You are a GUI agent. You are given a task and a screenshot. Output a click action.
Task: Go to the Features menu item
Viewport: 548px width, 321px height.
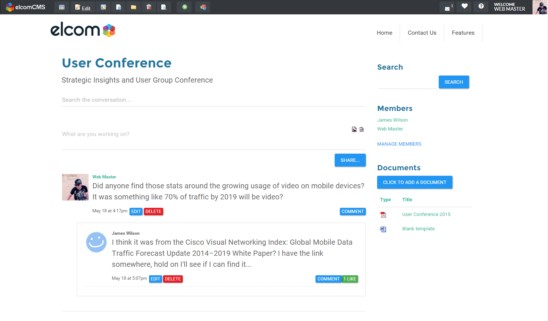click(463, 33)
